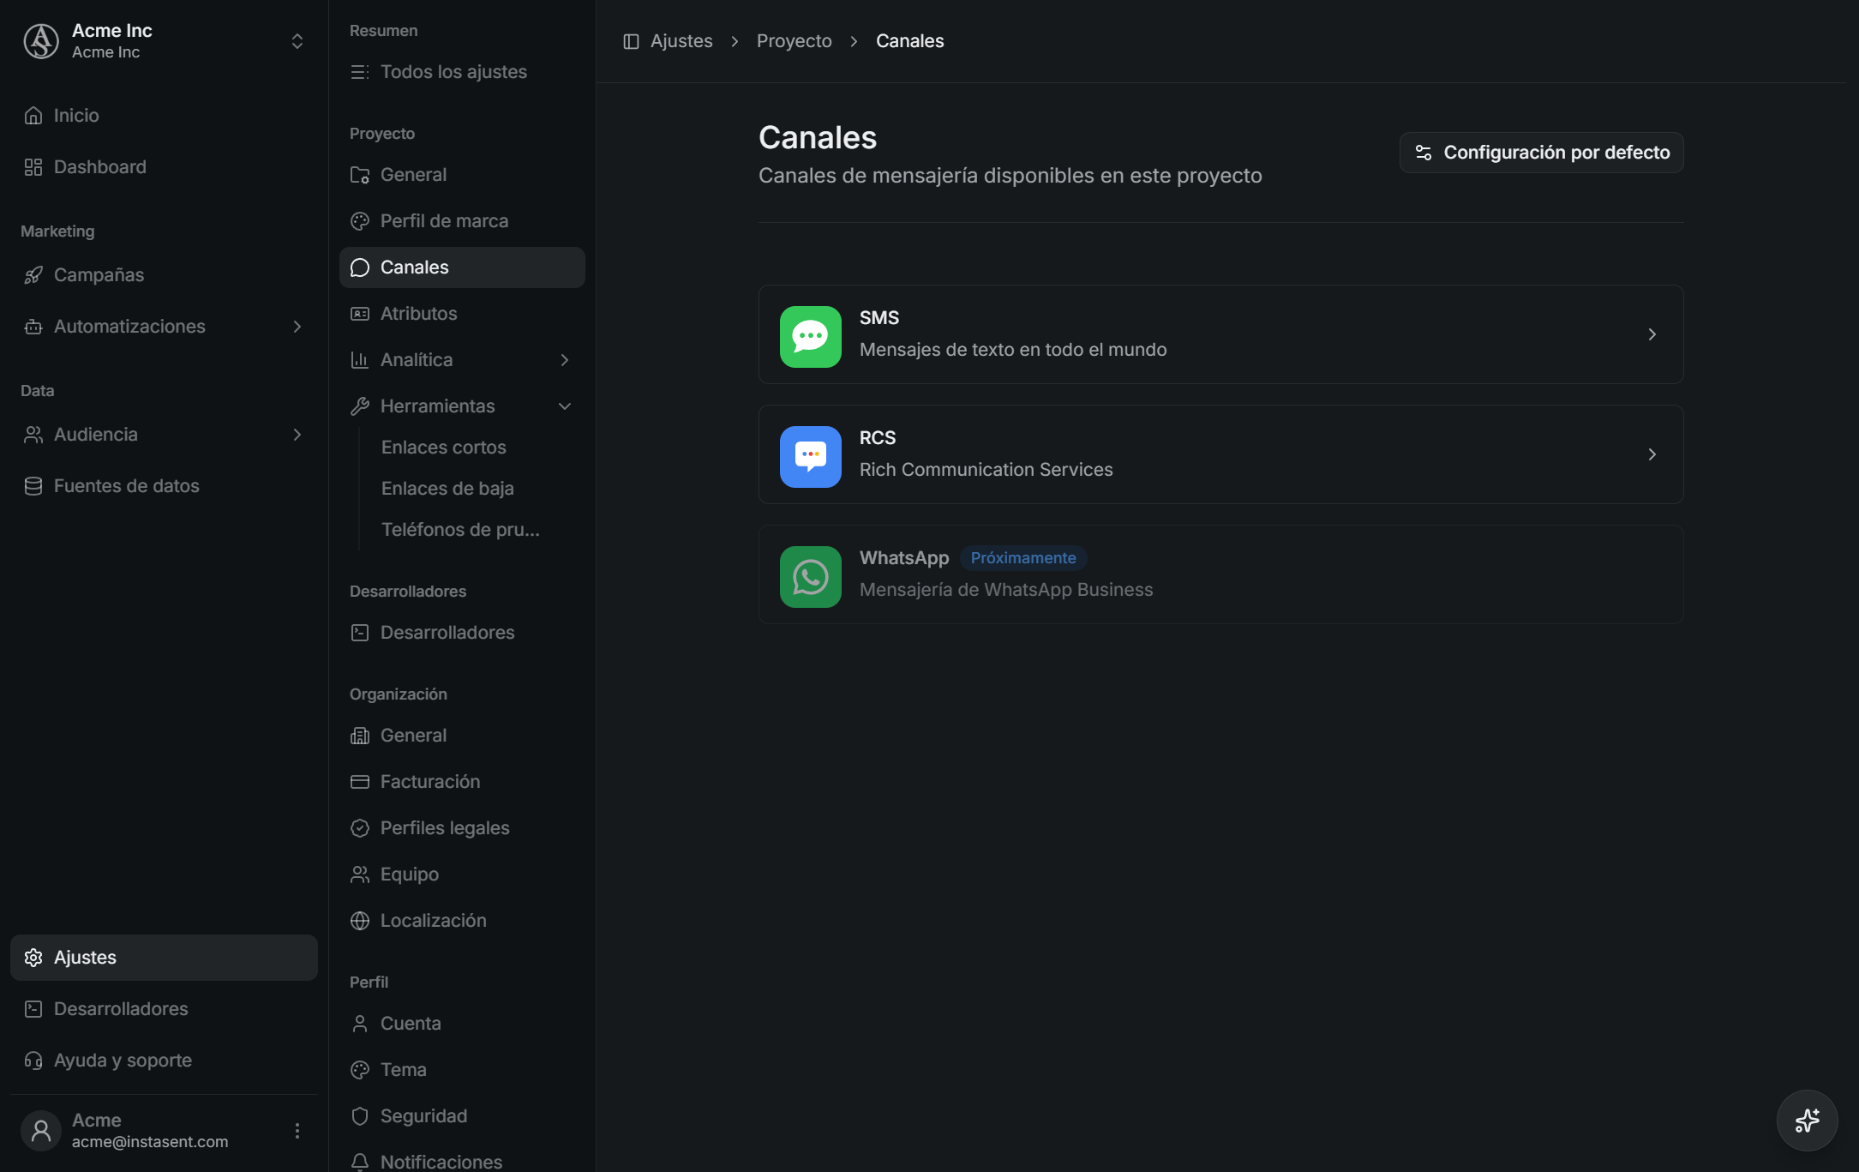This screenshot has height=1172, width=1859.
Task: Expand the Acme Inc organization switcher
Action: tap(297, 41)
